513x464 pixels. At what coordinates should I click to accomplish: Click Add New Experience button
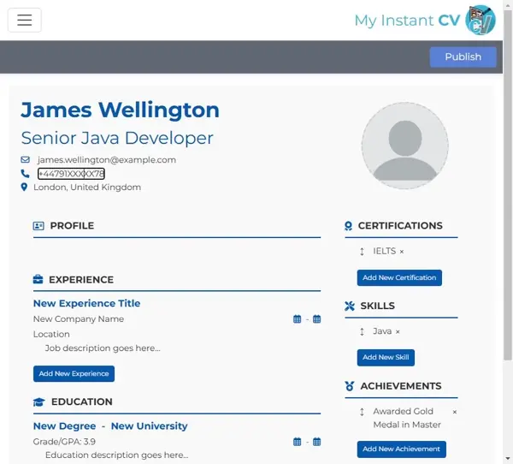74,374
